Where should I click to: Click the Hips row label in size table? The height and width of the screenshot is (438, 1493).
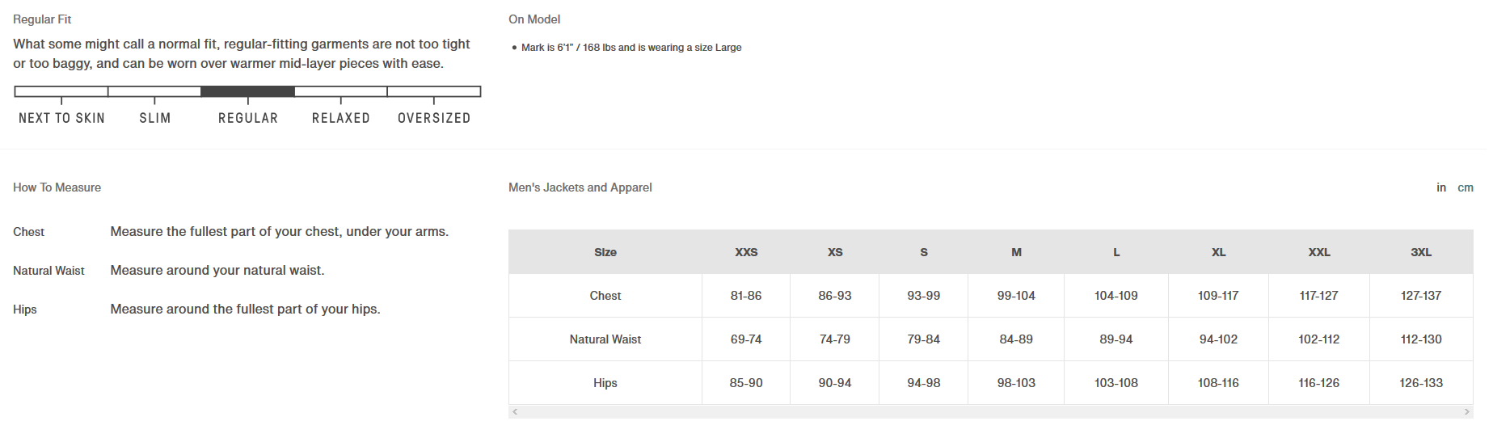(x=605, y=383)
